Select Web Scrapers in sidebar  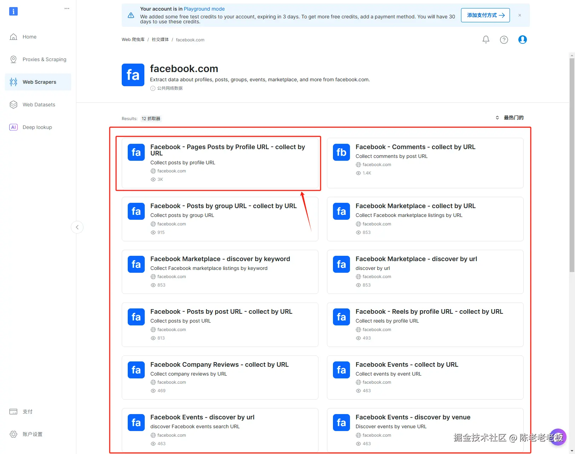(38, 82)
